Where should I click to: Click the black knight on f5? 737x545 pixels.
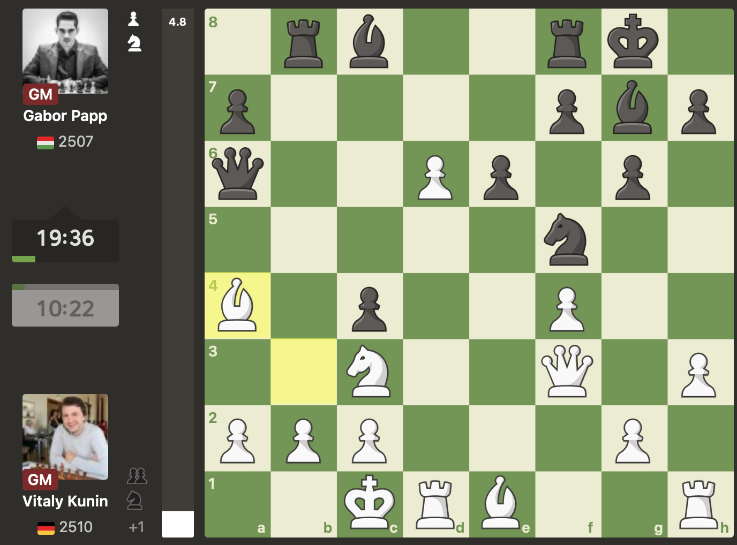click(568, 239)
